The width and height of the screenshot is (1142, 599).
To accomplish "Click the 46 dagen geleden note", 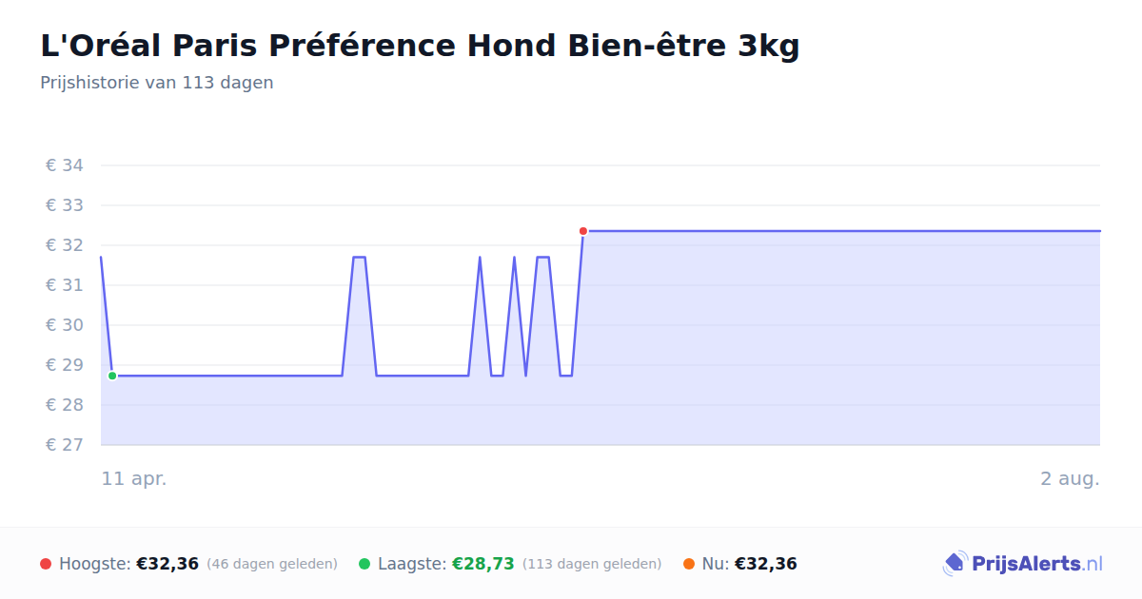I will 272,564.
